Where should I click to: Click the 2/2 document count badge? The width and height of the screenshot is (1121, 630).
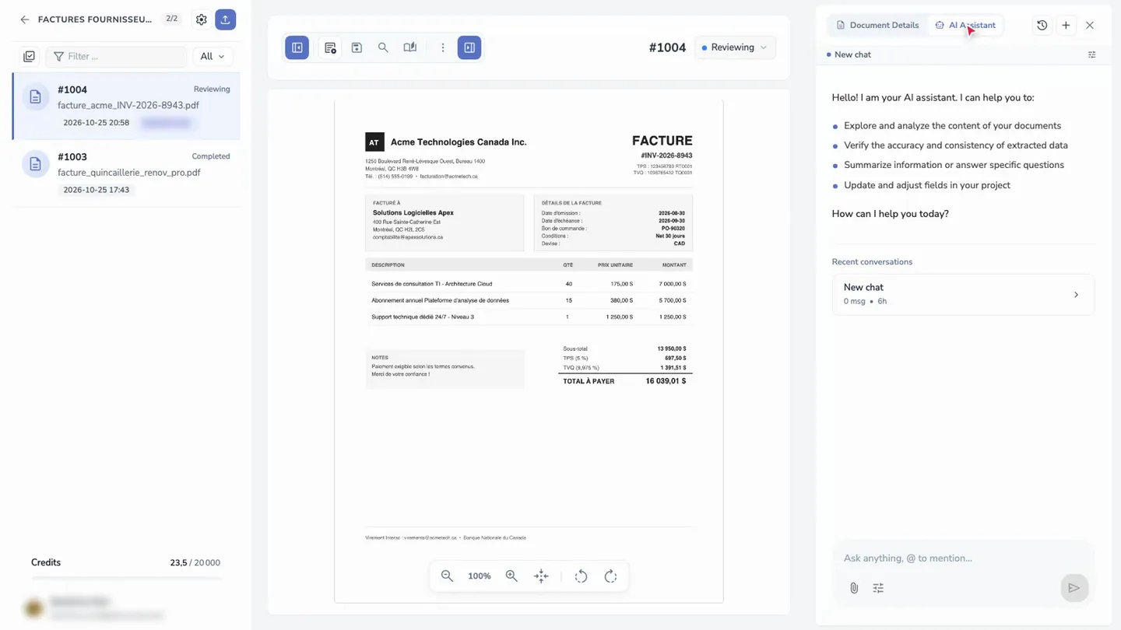(x=172, y=19)
